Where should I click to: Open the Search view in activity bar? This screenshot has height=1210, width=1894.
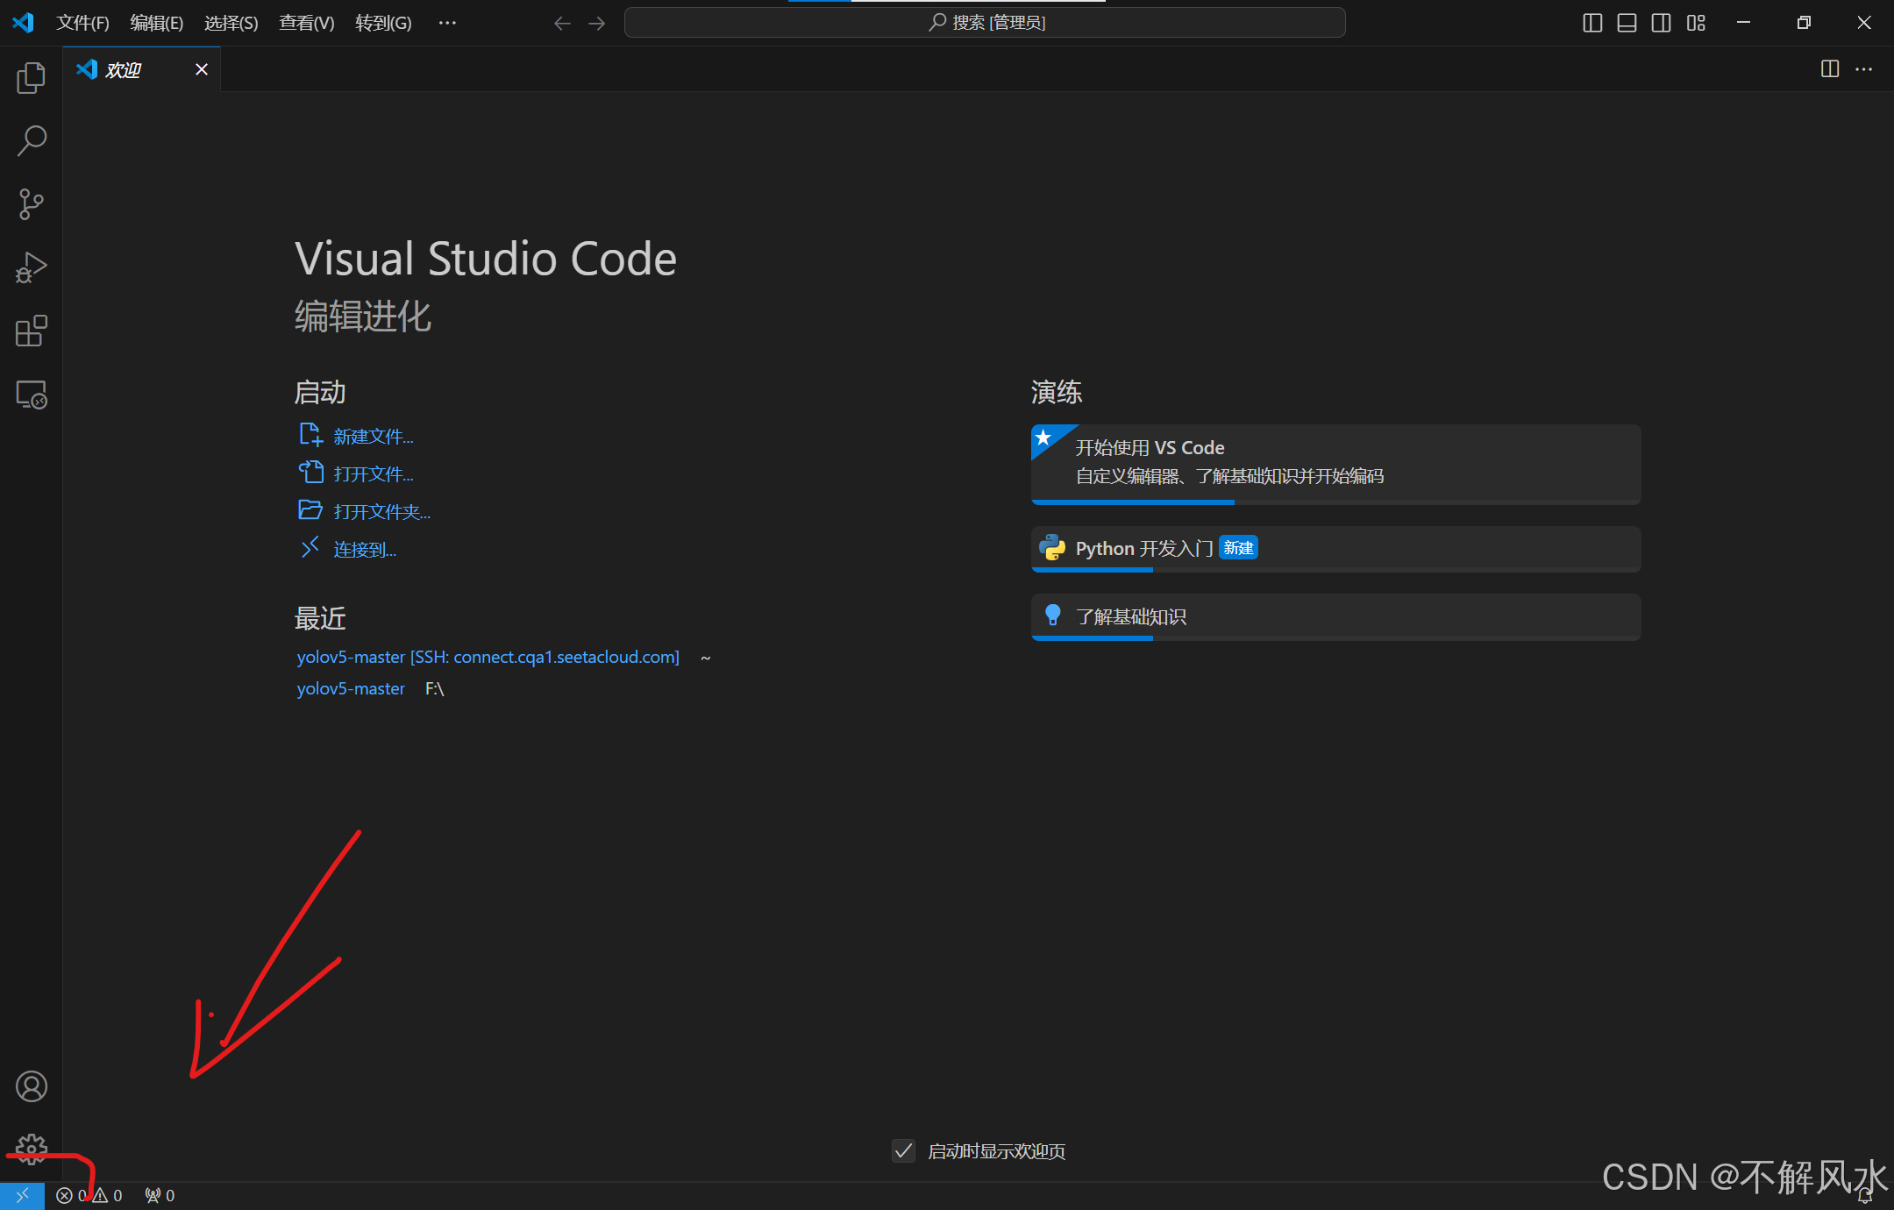(31, 141)
